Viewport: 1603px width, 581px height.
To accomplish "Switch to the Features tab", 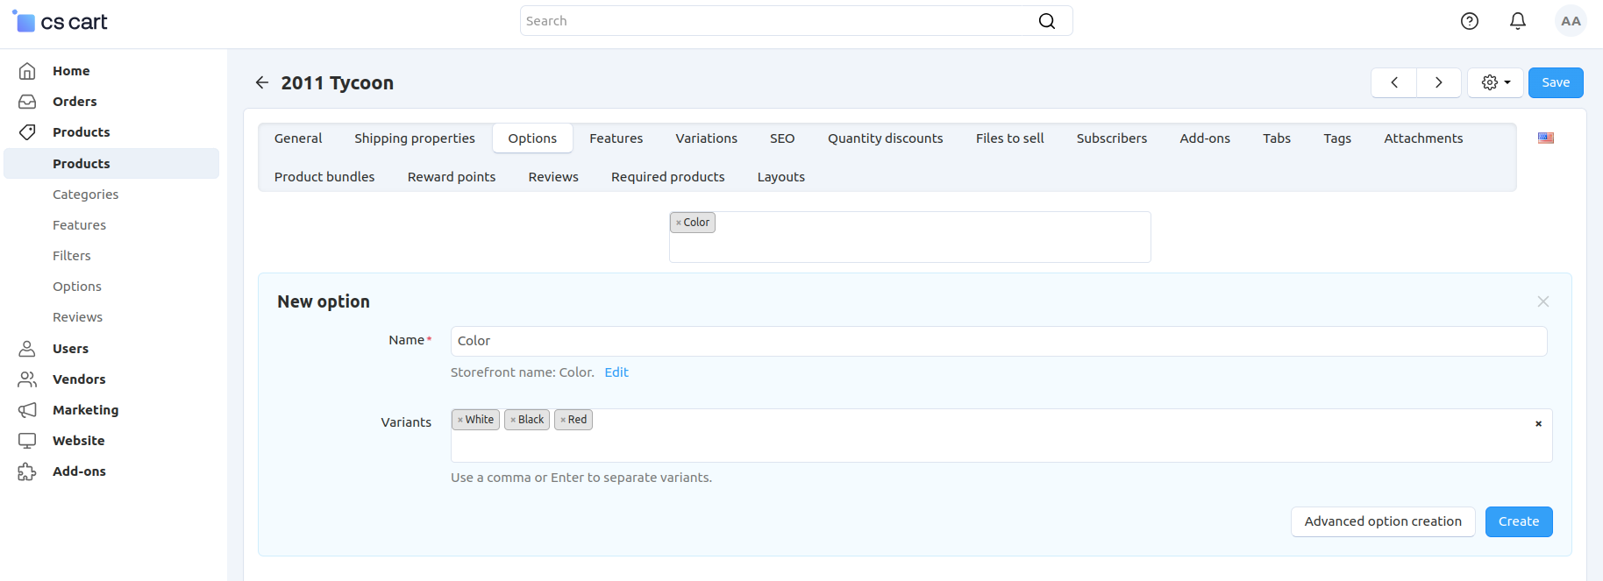I will 616,138.
